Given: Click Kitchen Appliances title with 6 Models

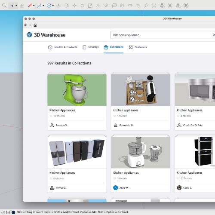Looking at the screenshot, I should [62, 173].
